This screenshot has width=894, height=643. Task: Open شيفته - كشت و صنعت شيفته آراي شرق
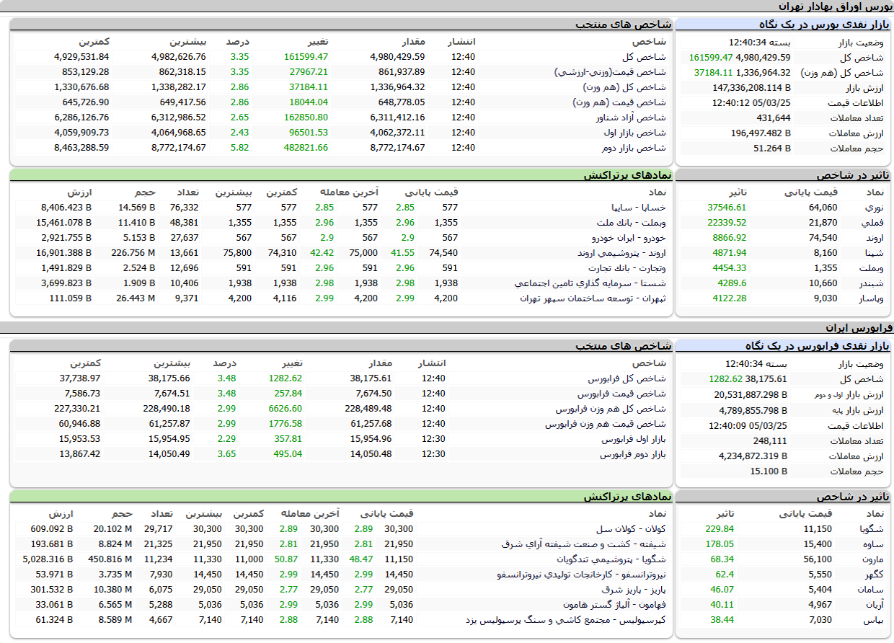[584, 544]
